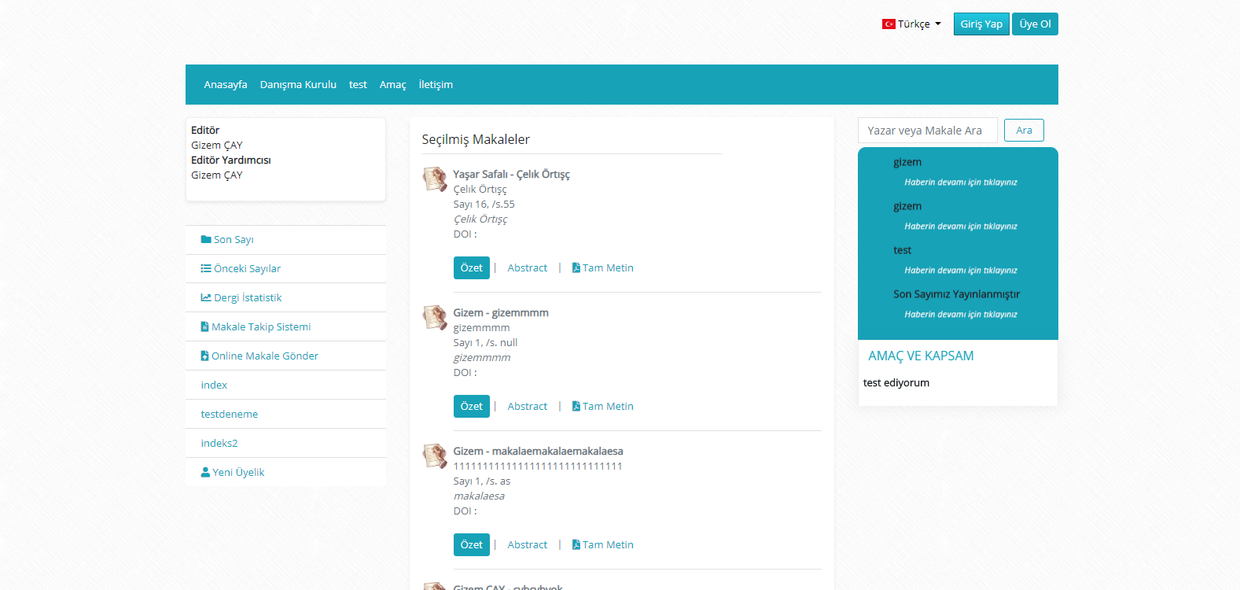Click the upload file icon beside Online Makale Gönder
Image resolution: width=1240 pixels, height=590 pixels.
(x=205, y=356)
